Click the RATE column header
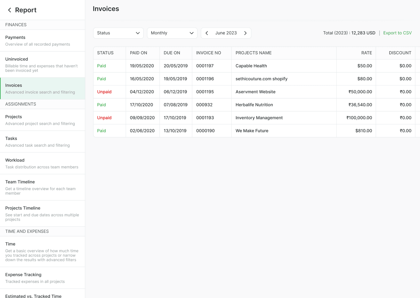Viewport: 420px width, 298px height. 367,53
